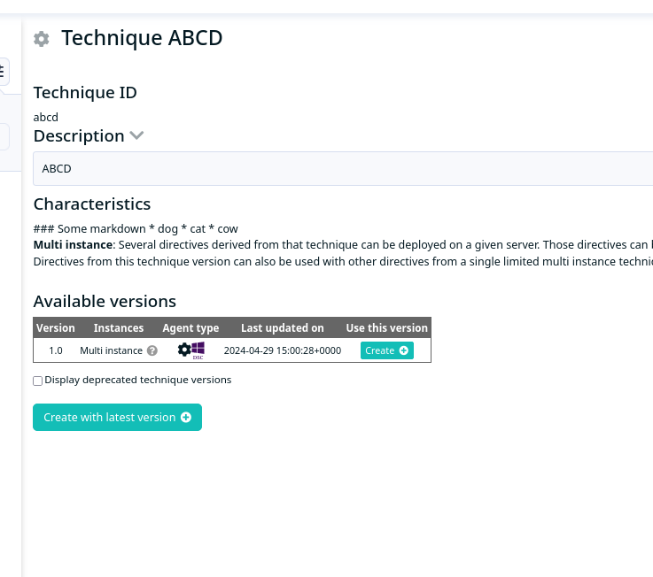Image resolution: width=653 pixels, height=577 pixels.
Task: Click the Agent type column header
Action: tap(190, 327)
